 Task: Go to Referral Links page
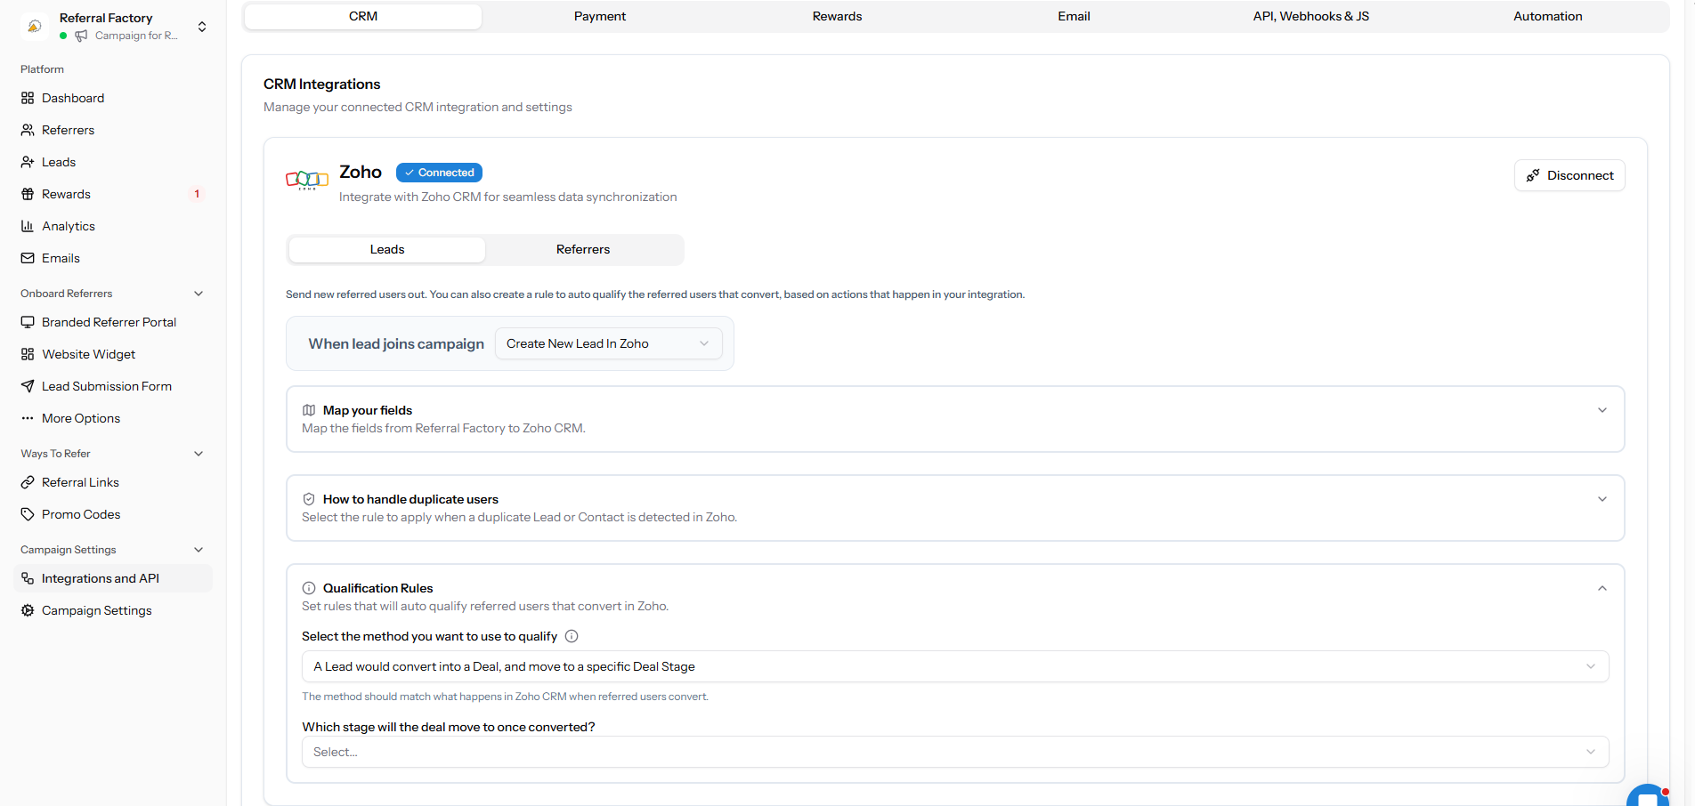[113, 482]
